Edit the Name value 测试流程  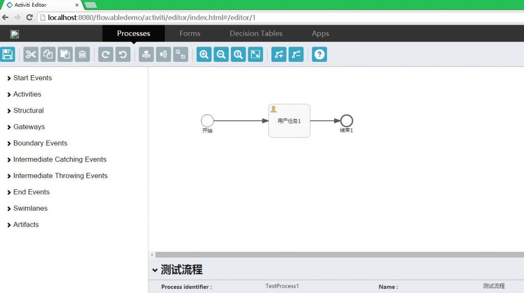pyautogui.click(x=494, y=286)
